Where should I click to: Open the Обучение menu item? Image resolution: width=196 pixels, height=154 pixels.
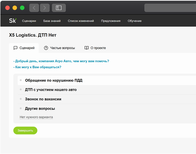135,21
